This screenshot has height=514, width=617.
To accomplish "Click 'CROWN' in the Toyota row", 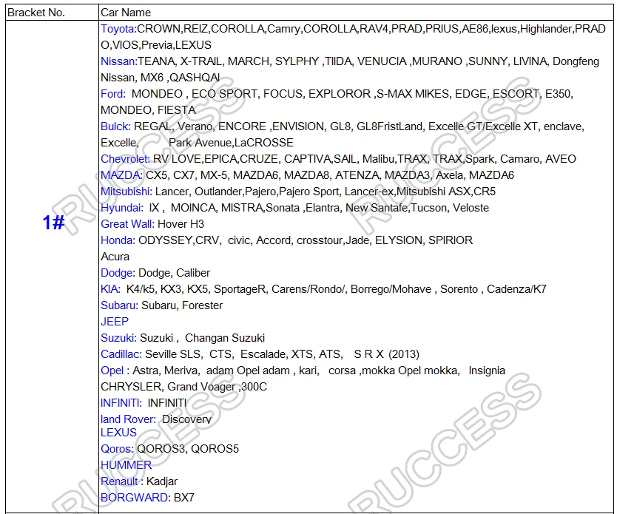I will 158,29.
